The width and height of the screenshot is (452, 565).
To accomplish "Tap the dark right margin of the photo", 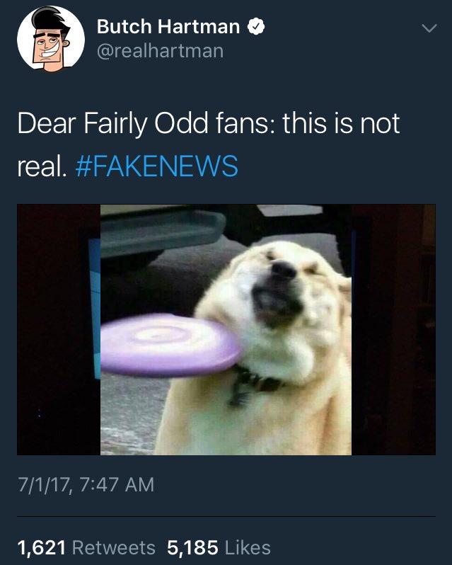I will [x=393, y=329].
